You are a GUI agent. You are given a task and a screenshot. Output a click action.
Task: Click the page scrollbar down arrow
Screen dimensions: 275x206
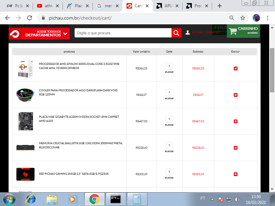coord(272,189)
